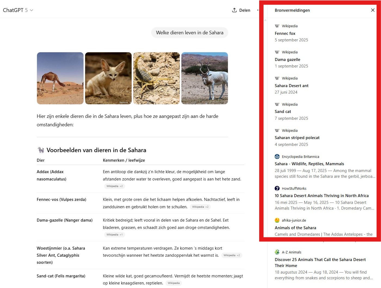Open the camel in desert thumbnail

(x=60, y=78)
